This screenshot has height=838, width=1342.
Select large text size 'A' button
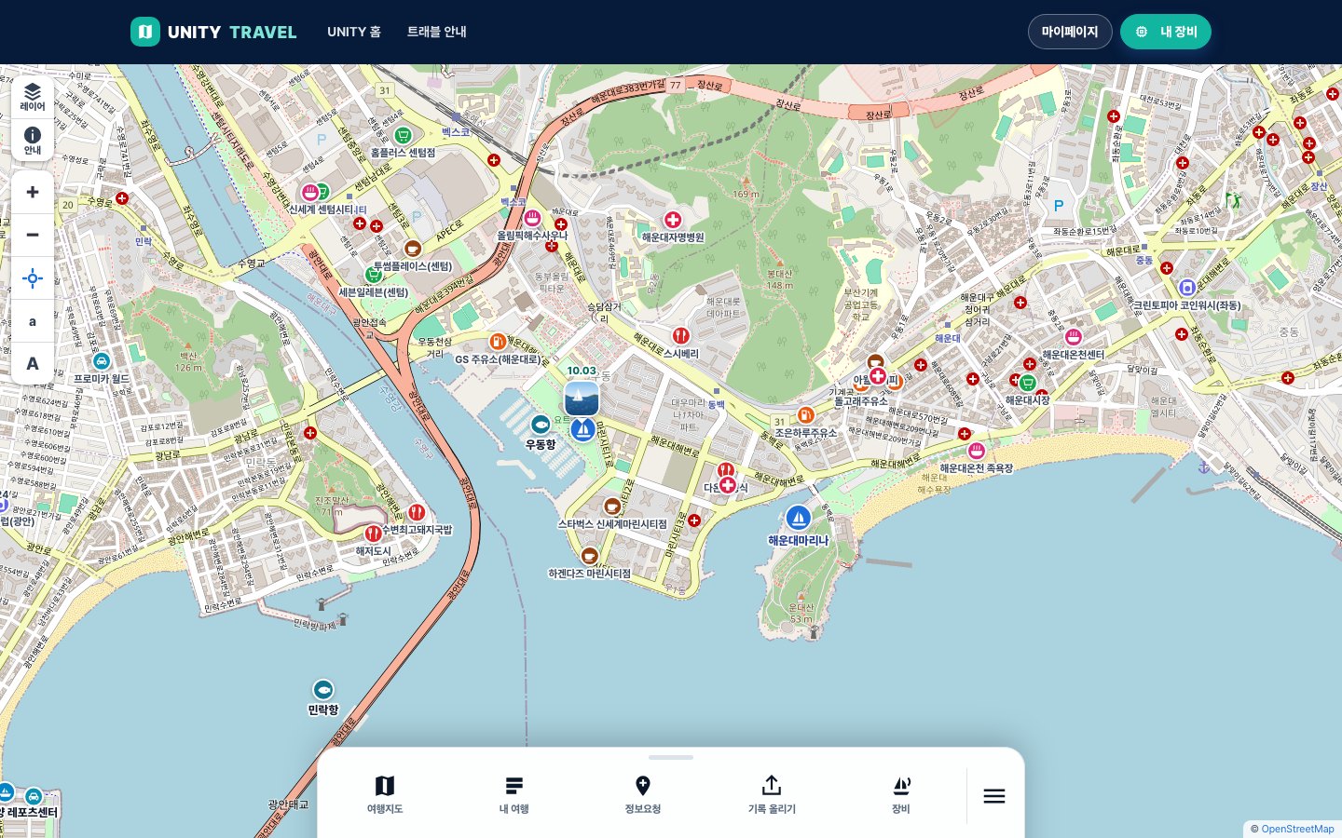coord(33,364)
